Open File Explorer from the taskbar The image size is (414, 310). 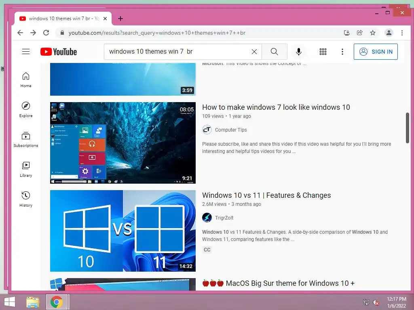pyautogui.click(x=33, y=302)
